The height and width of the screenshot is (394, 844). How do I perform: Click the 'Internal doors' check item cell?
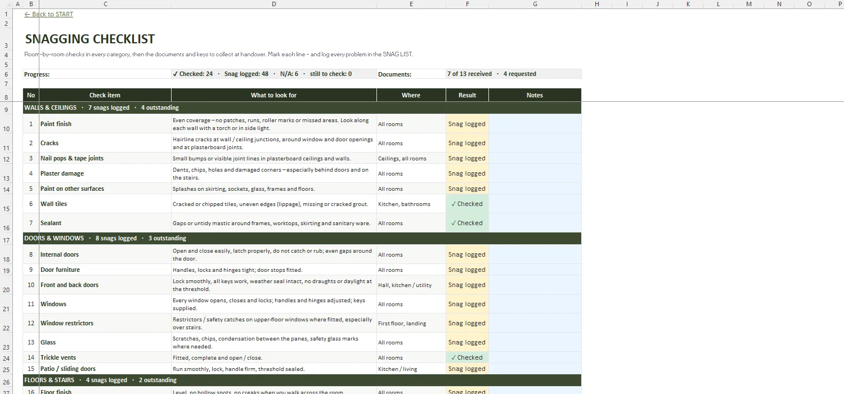[x=105, y=254]
